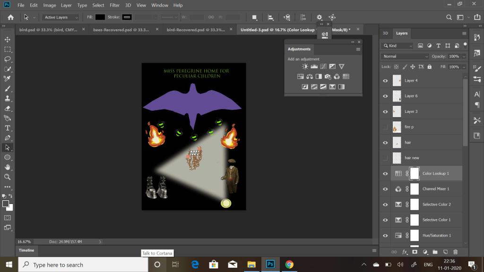Open the blend mode Normal dropdown

click(405, 56)
